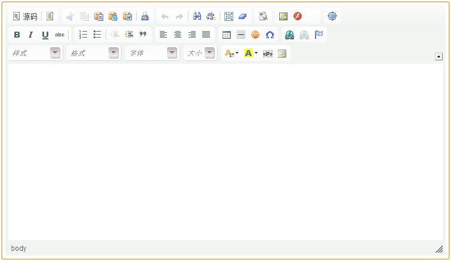
Task: Toggle bulleted list
Action: [97, 35]
